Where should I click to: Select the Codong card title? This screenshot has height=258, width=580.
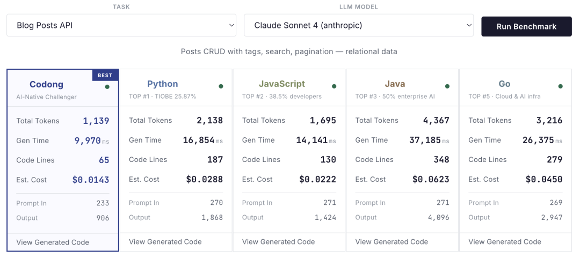[x=46, y=84]
